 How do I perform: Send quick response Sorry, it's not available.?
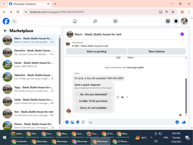tap(93, 108)
